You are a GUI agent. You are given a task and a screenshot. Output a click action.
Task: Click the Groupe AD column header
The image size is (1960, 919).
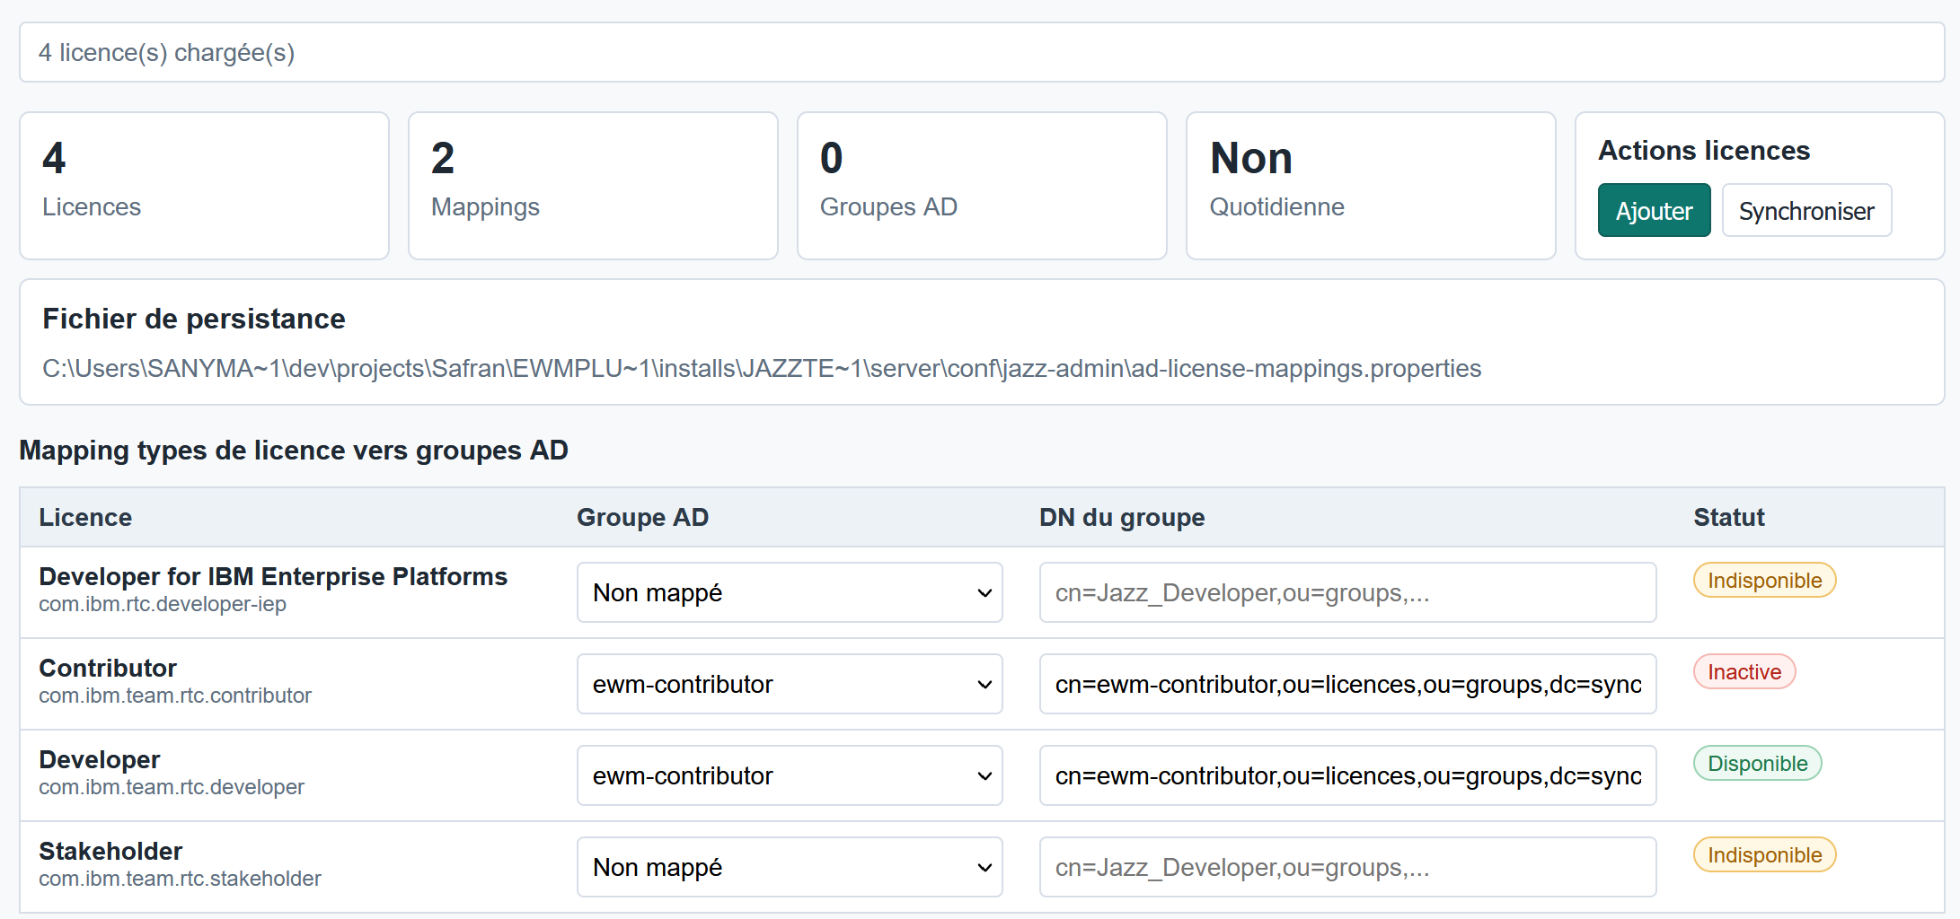click(x=642, y=517)
